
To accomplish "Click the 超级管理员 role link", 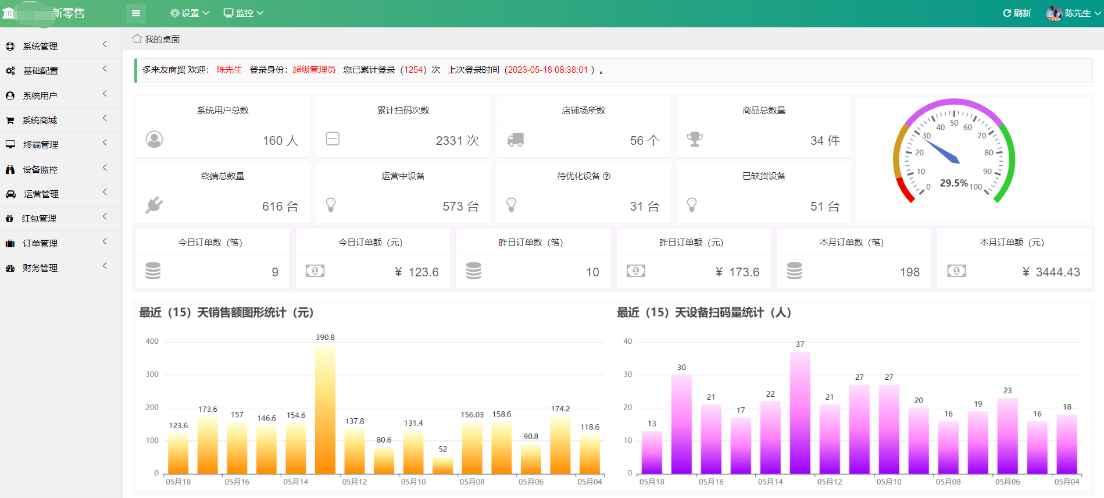I will click(314, 70).
